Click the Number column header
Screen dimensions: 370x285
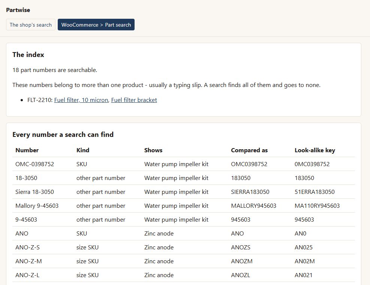coord(27,150)
